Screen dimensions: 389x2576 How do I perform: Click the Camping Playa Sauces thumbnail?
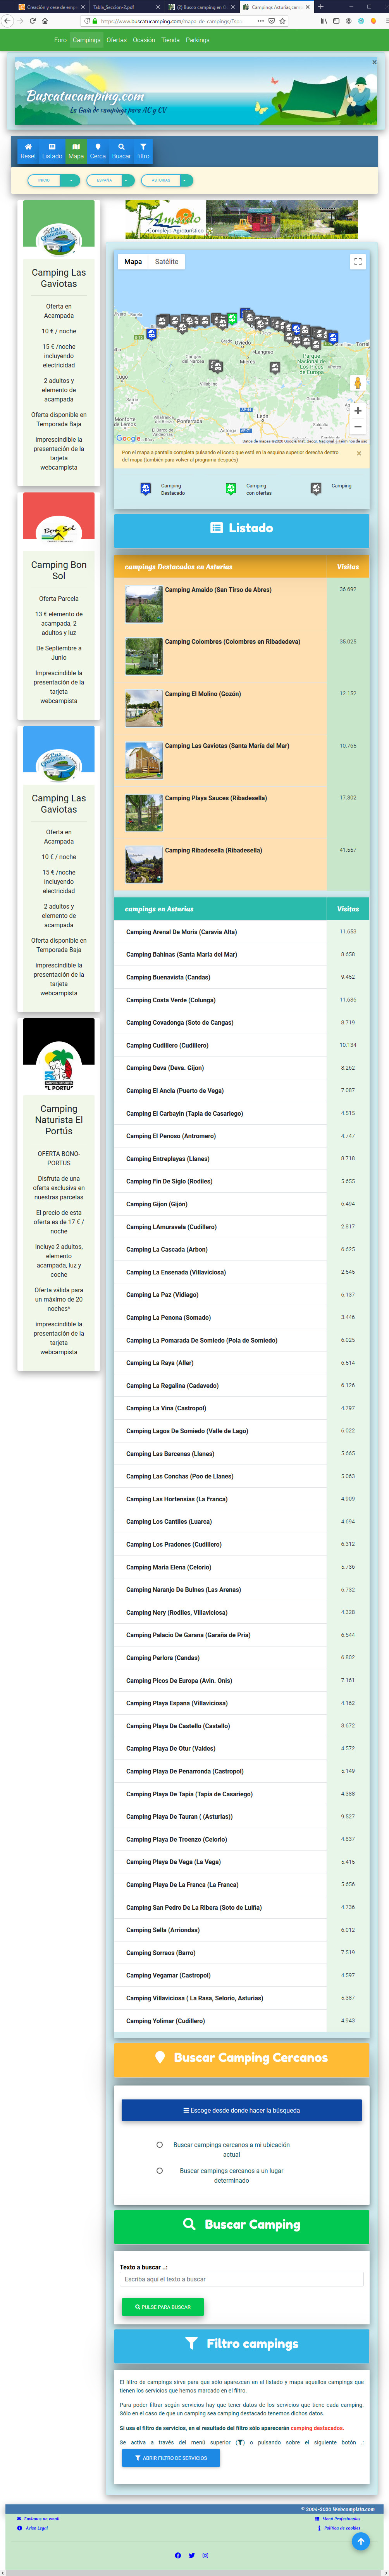144,813
